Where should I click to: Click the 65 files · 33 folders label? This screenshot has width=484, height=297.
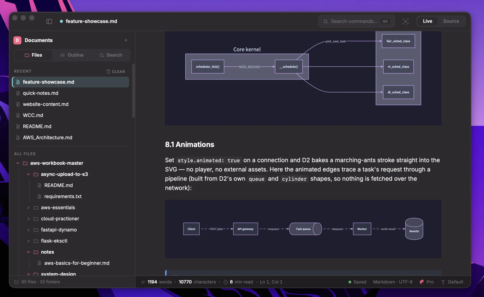click(x=41, y=282)
